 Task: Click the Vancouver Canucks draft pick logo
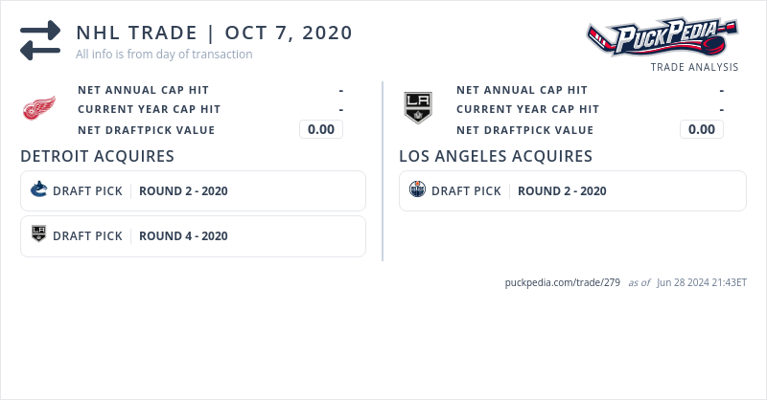pyautogui.click(x=39, y=190)
